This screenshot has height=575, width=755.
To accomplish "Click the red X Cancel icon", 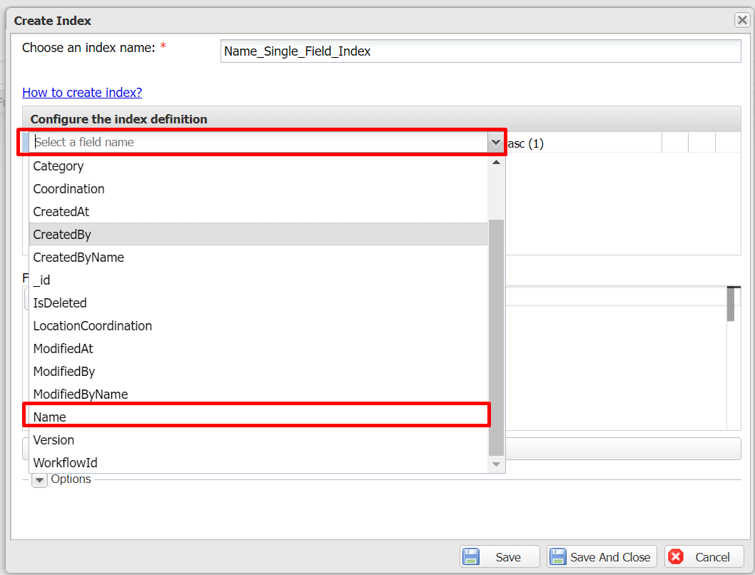I will [x=677, y=556].
